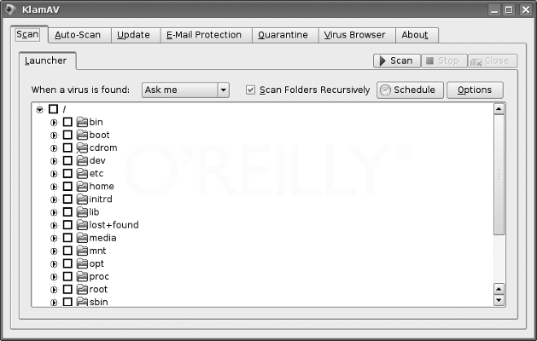Check the box for the bin folder
This screenshot has height=341, width=537.
coord(67,122)
